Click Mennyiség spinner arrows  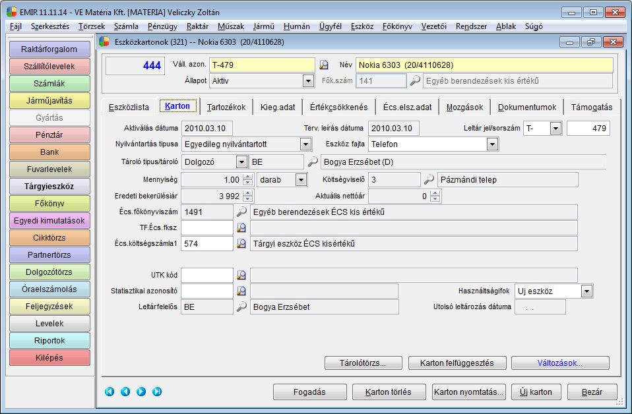[248, 179]
